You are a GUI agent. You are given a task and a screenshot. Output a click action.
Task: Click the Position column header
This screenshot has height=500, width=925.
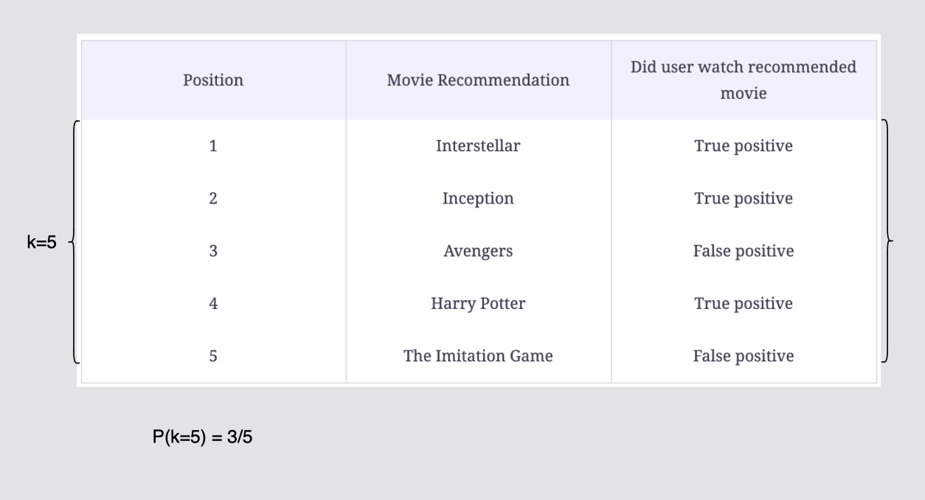pyautogui.click(x=213, y=80)
